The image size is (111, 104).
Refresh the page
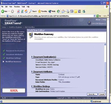[22, 11]
